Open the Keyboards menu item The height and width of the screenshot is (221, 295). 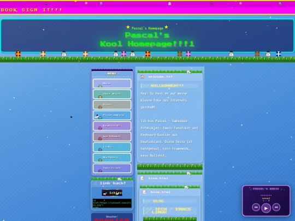(112, 126)
